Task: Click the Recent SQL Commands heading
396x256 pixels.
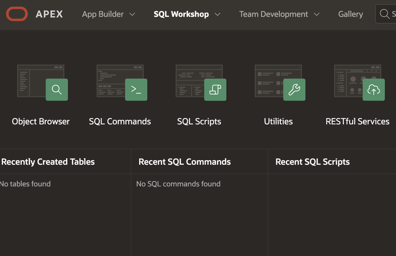Action: (x=185, y=162)
